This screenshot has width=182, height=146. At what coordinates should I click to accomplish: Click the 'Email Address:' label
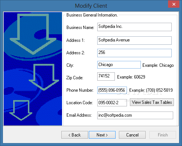pyautogui.click(x=79, y=115)
